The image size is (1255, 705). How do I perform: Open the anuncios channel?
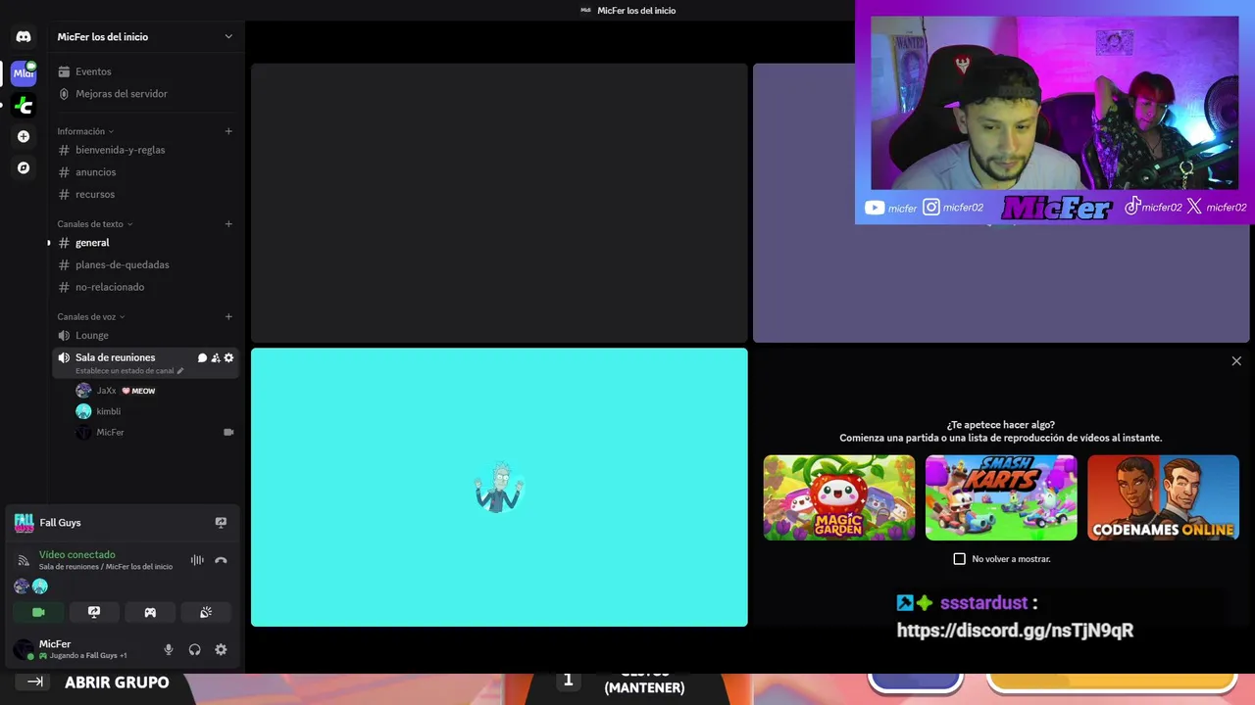pyautogui.click(x=145, y=172)
